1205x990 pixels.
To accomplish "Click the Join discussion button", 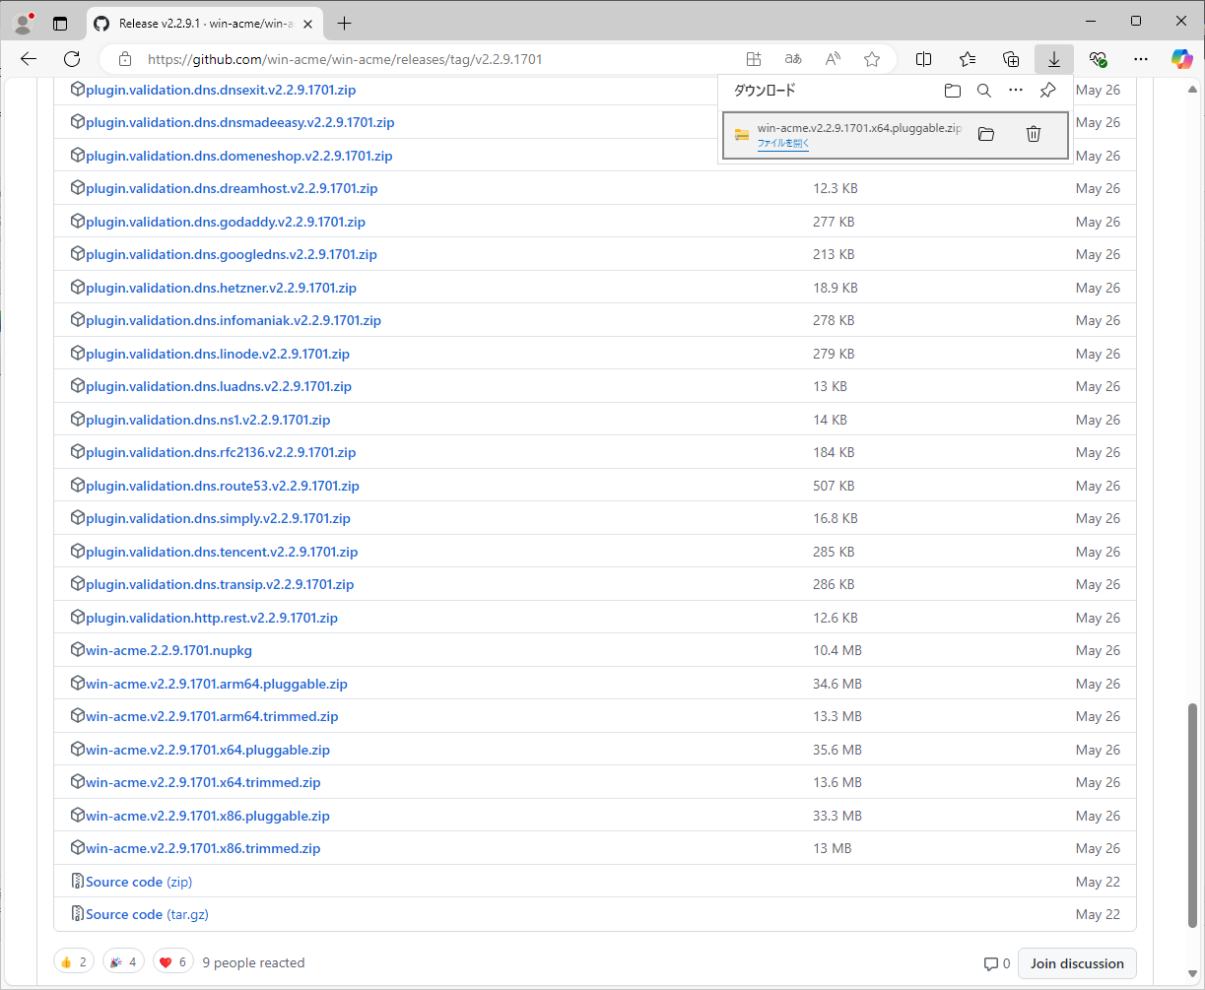I will tap(1077, 963).
